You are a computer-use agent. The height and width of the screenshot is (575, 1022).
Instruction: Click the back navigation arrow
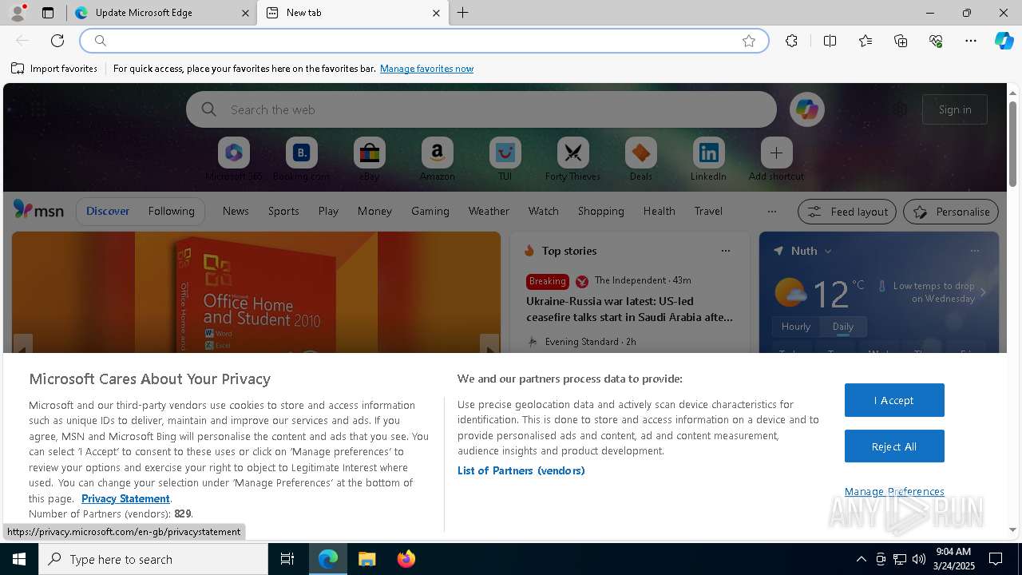(x=22, y=41)
